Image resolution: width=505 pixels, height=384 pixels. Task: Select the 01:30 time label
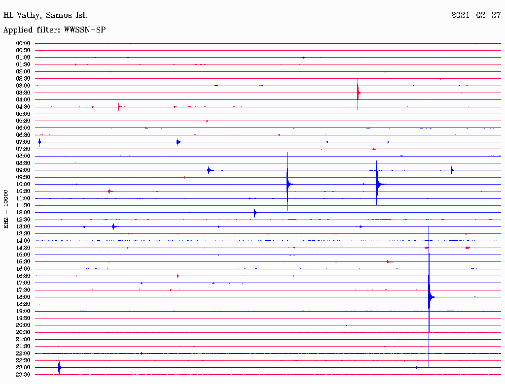coord(23,64)
